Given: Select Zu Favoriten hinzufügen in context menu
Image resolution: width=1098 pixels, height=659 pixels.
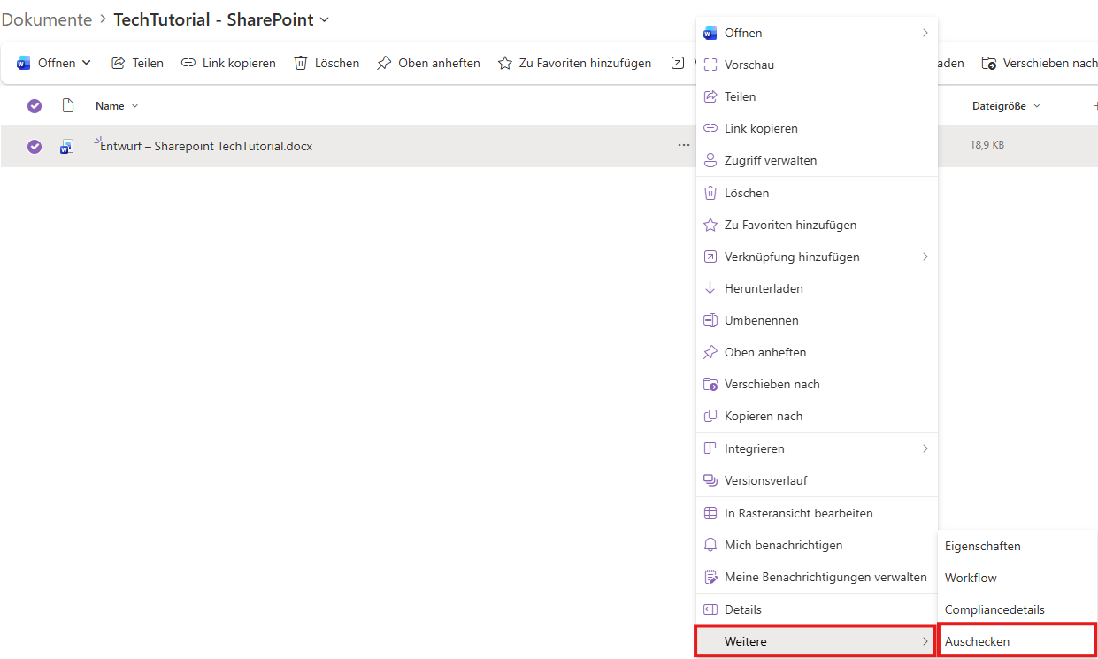Looking at the screenshot, I should [817, 225].
